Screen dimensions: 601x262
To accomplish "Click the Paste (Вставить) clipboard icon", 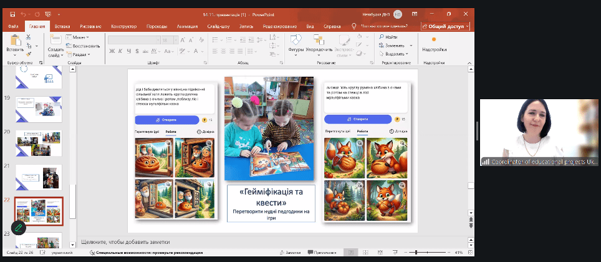I will pyautogui.click(x=14, y=40).
